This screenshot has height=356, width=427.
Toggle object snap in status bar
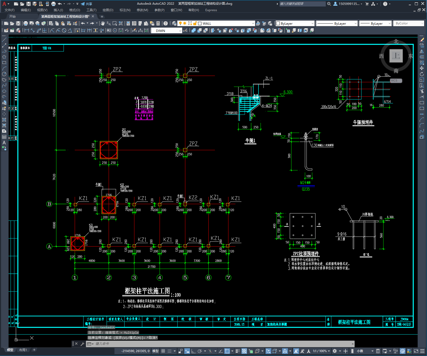[x=227, y=351]
